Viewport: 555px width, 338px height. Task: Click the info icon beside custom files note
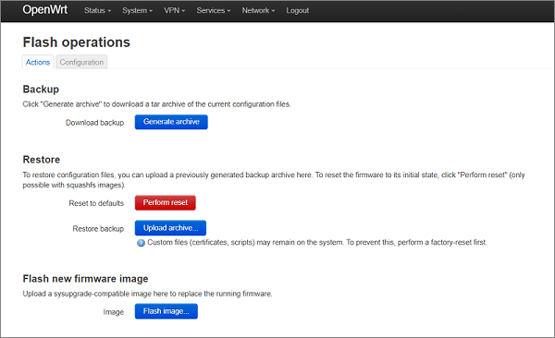tap(141, 243)
